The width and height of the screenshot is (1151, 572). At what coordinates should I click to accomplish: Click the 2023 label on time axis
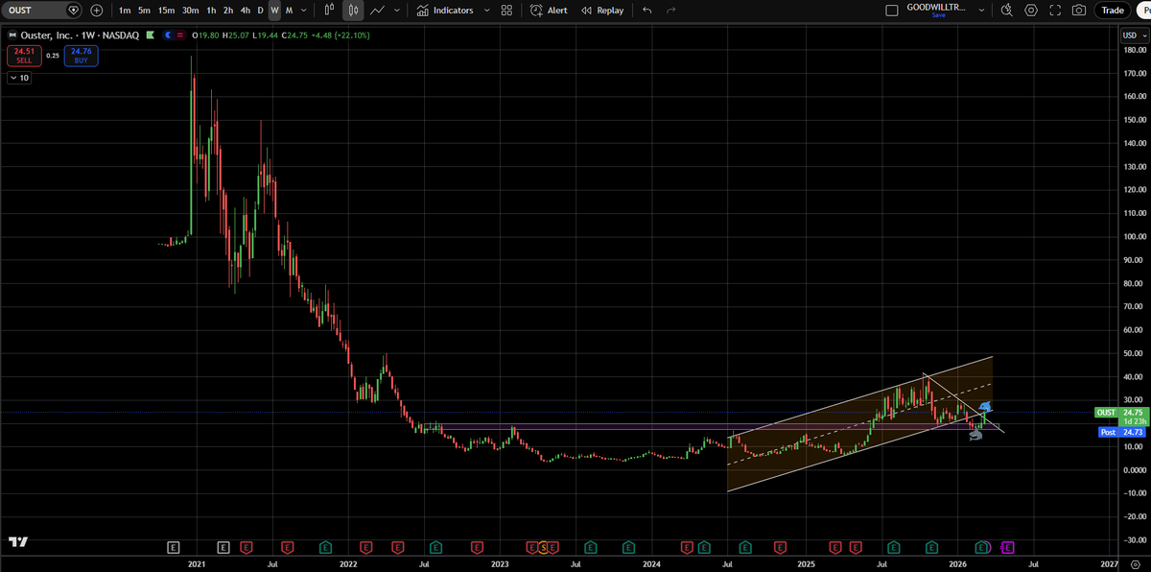501,565
